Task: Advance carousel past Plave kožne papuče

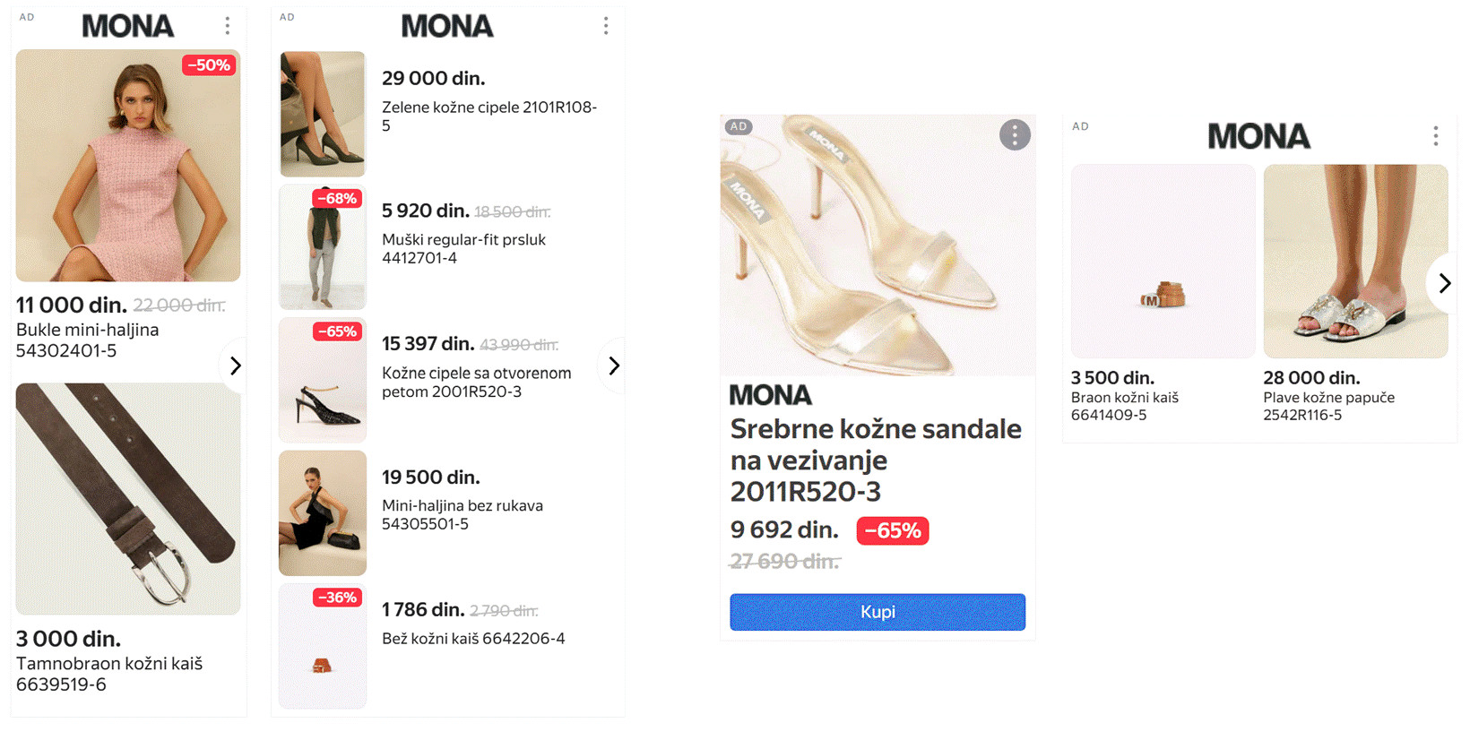Action: pos(1443,283)
